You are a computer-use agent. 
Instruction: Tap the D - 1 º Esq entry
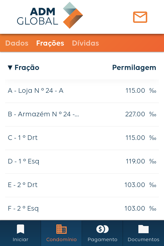tap(82, 161)
